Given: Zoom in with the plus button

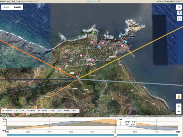Looking at the screenshot, I should pyautogui.click(x=179, y=106).
